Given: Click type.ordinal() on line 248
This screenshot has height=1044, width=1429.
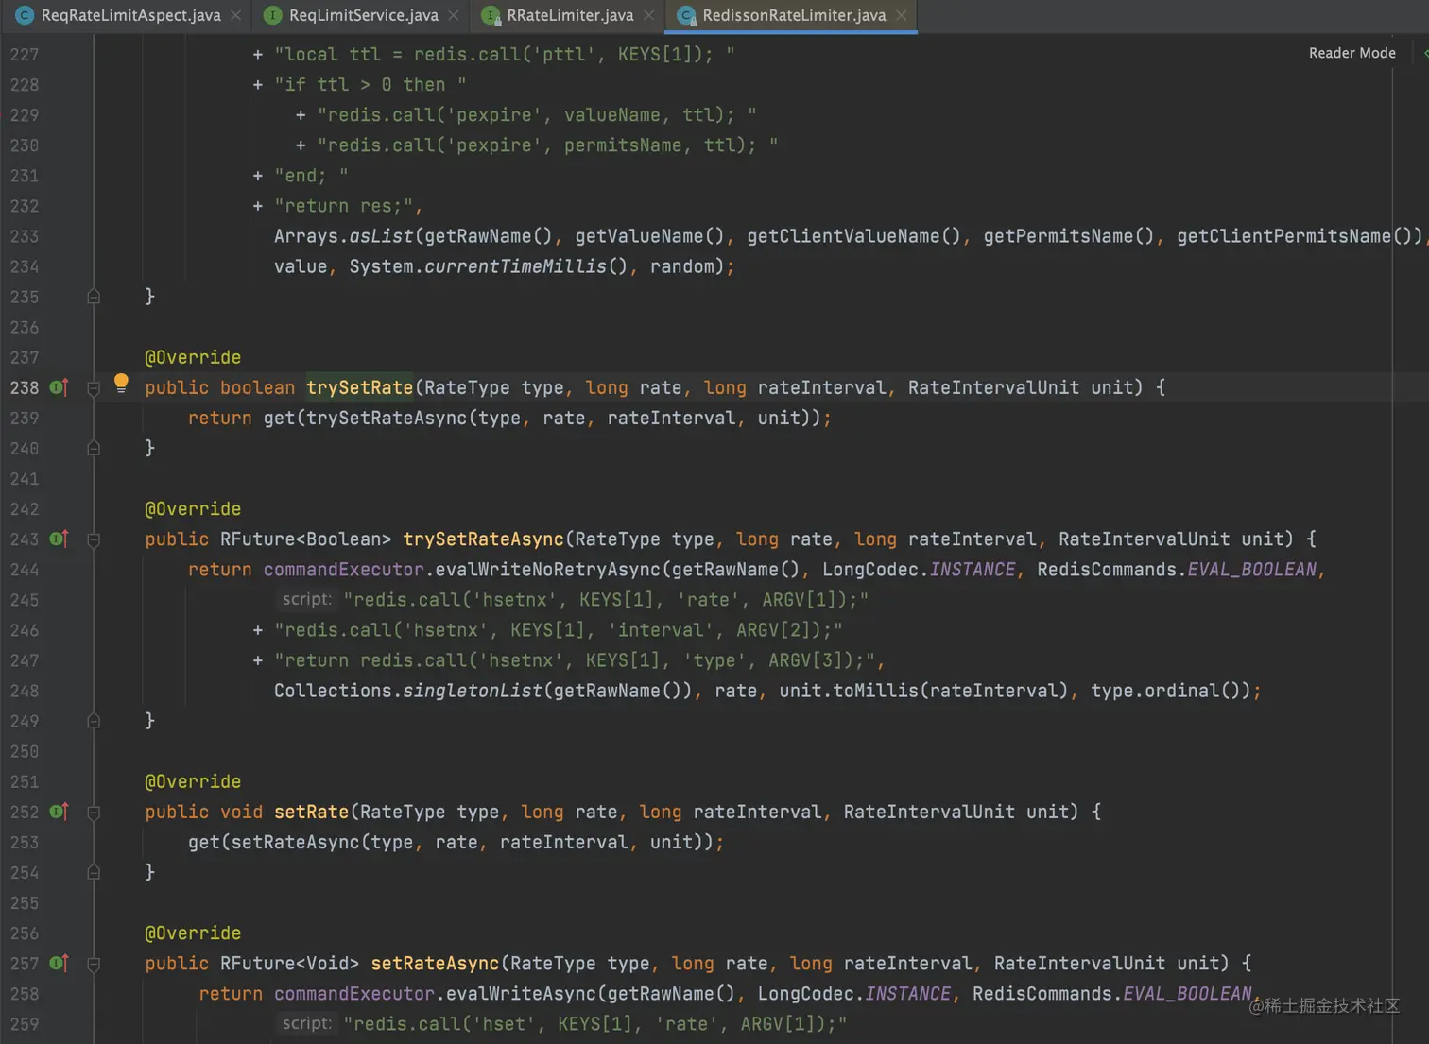Looking at the screenshot, I should [x=1170, y=691].
